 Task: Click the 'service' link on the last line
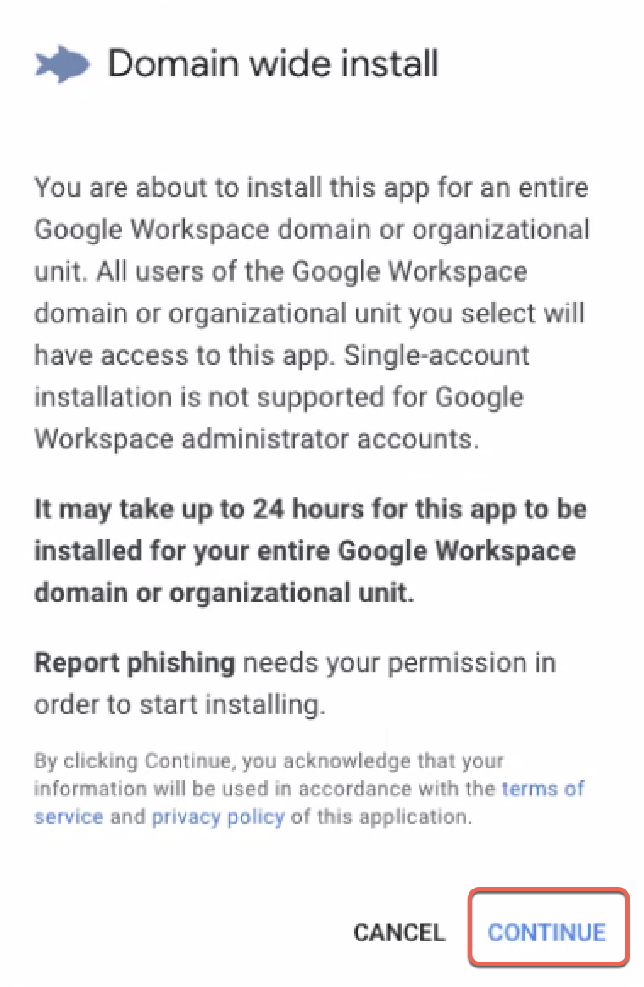pos(69,817)
